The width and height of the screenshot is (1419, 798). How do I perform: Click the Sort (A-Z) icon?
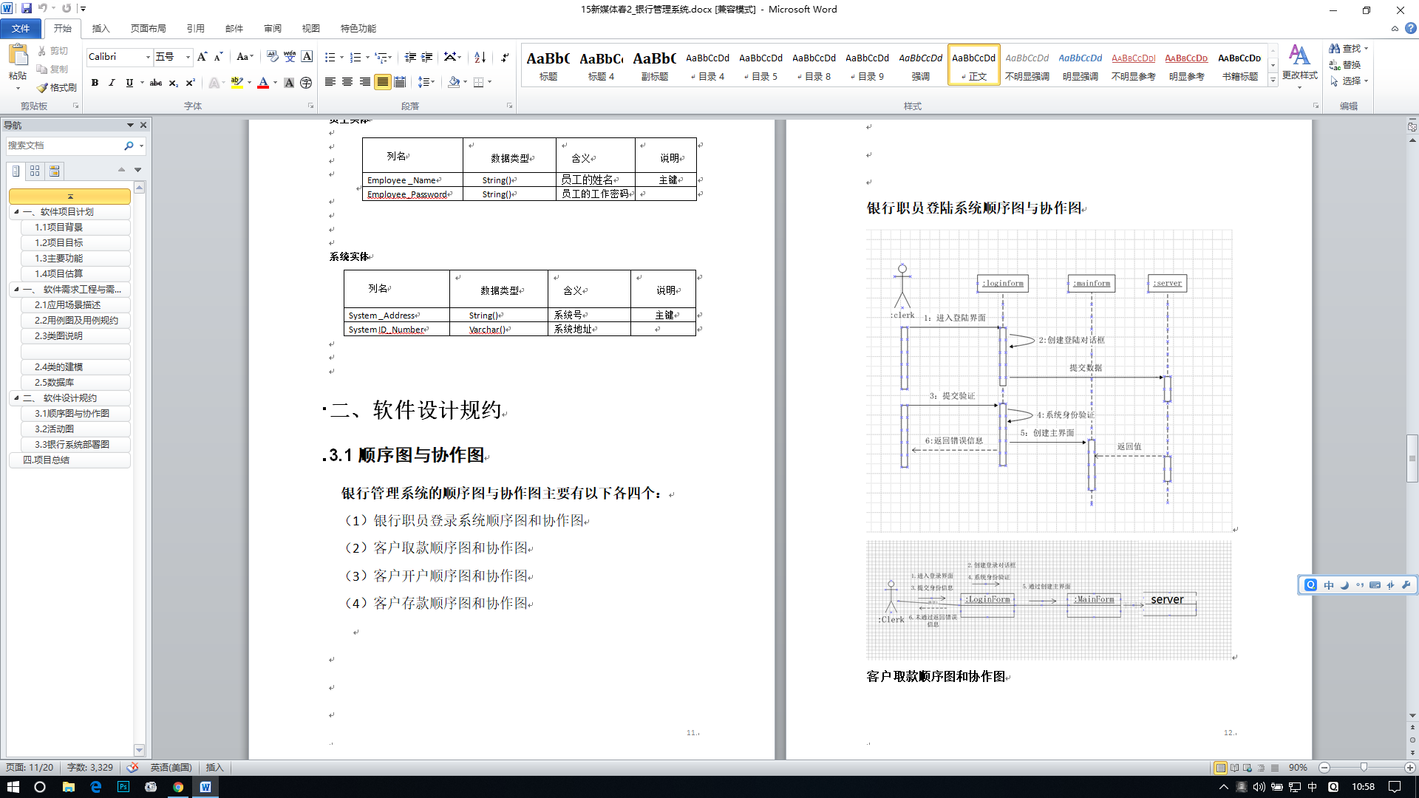(480, 57)
